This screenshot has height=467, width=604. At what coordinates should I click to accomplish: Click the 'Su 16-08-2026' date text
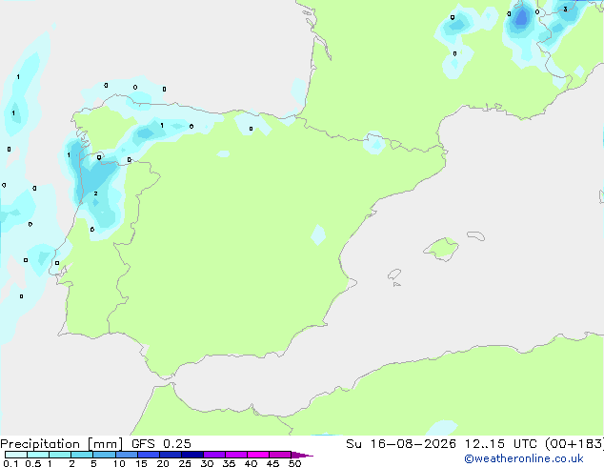click(401, 444)
